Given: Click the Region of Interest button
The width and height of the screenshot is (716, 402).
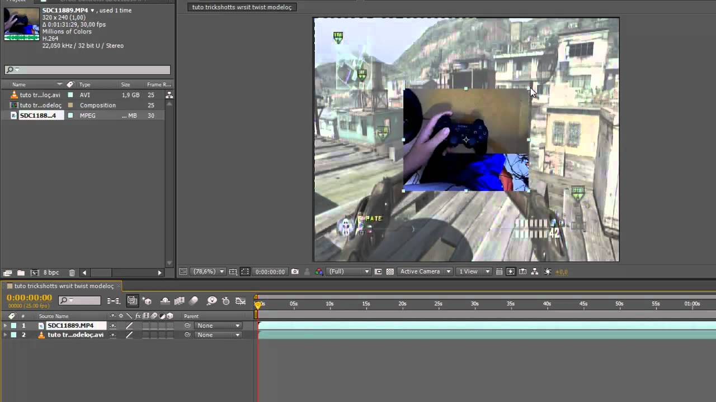Looking at the screenshot, I should (378, 271).
